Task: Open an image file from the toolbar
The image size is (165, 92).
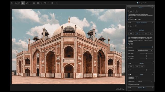Action: (x=12, y=3)
